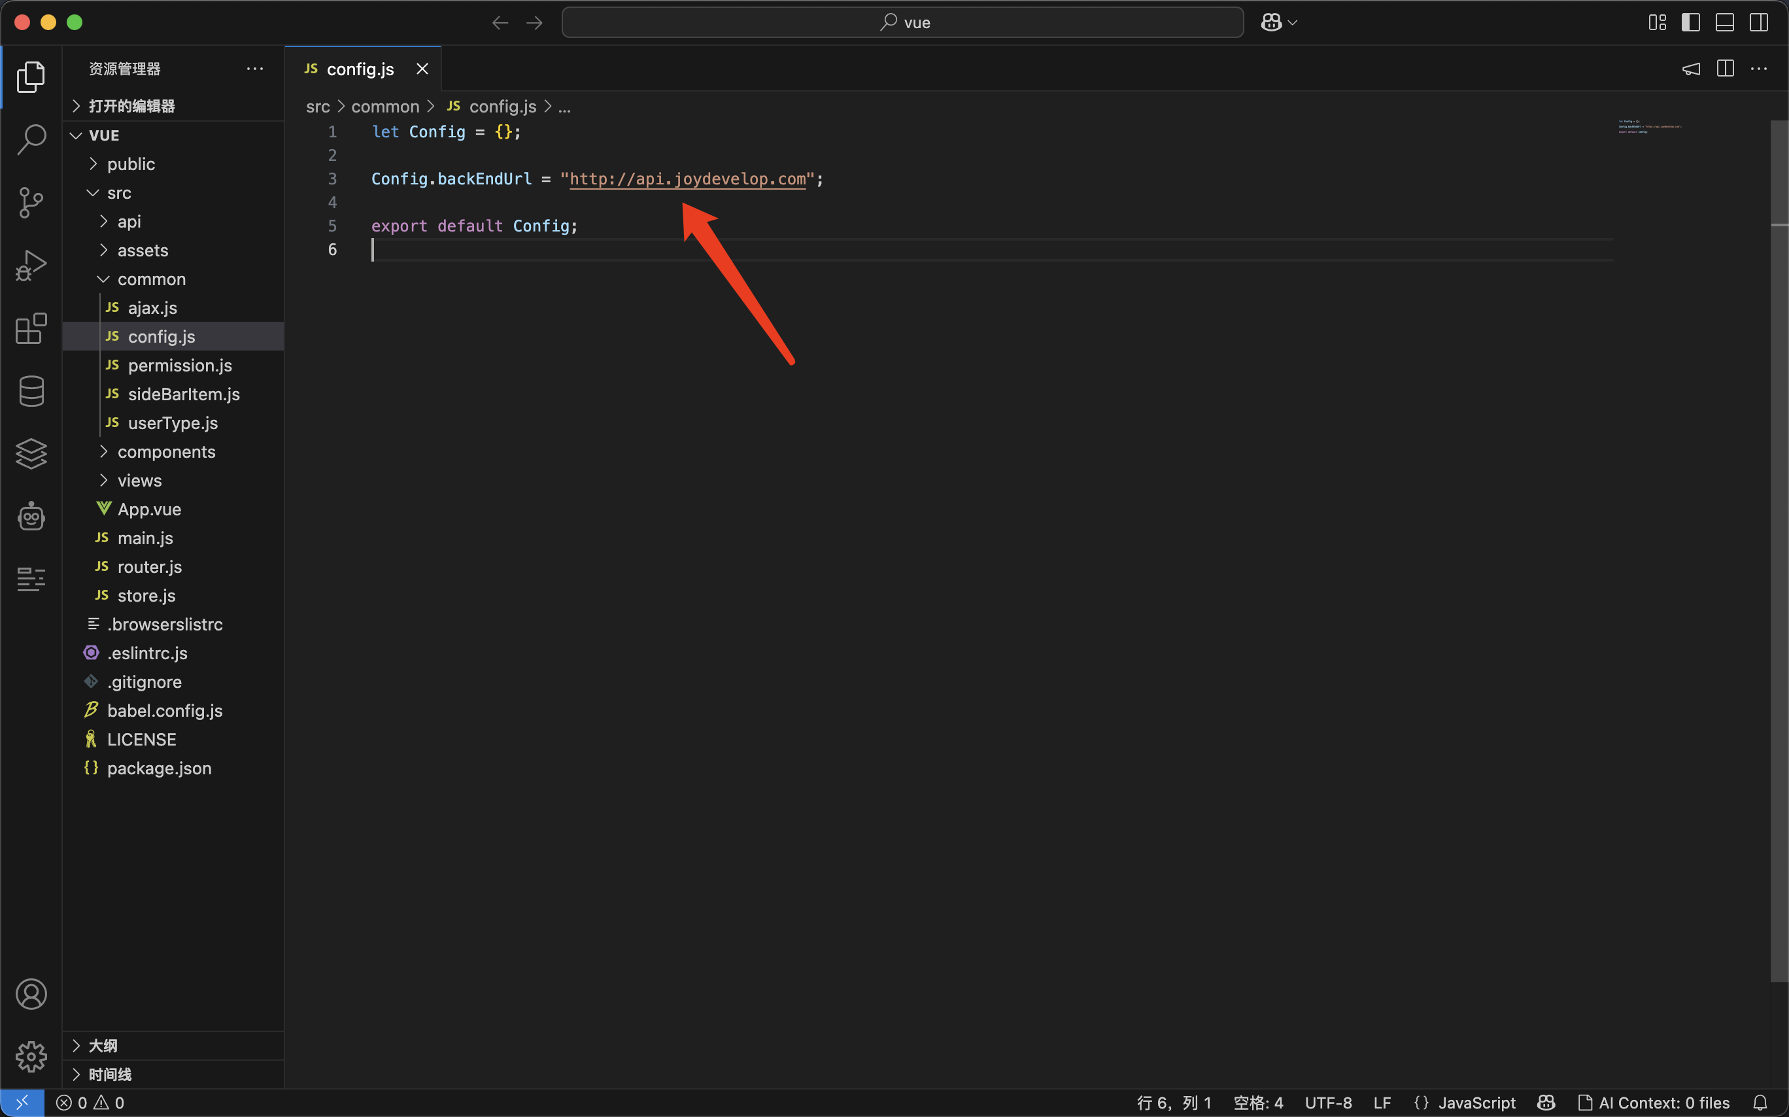Image resolution: width=1789 pixels, height=1117 pixels.
Task: Click the src breadcrumb segment
Action: click(x=318, y=107)
